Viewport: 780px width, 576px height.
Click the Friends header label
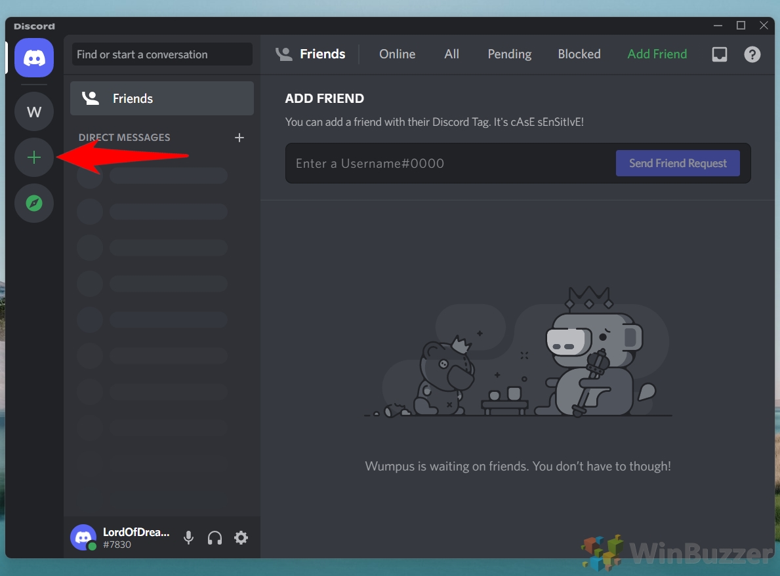point(322,54)
